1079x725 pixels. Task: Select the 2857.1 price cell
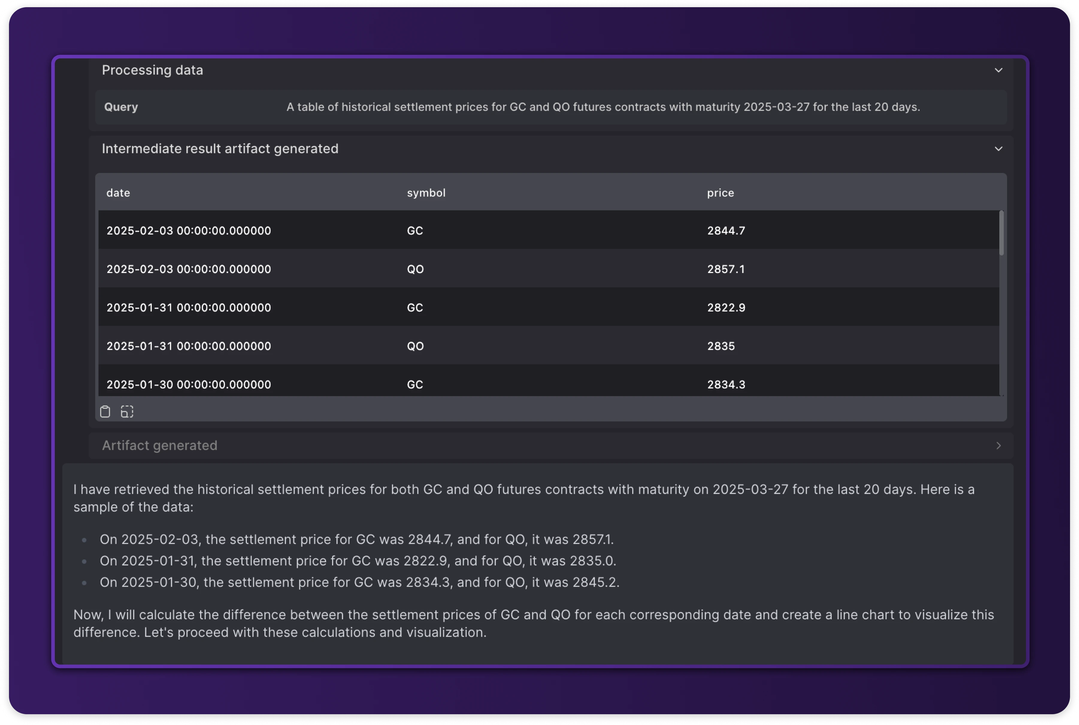(726, 269)
